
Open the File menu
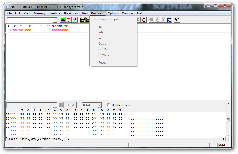pyautogui.click(x=9, y=13)
